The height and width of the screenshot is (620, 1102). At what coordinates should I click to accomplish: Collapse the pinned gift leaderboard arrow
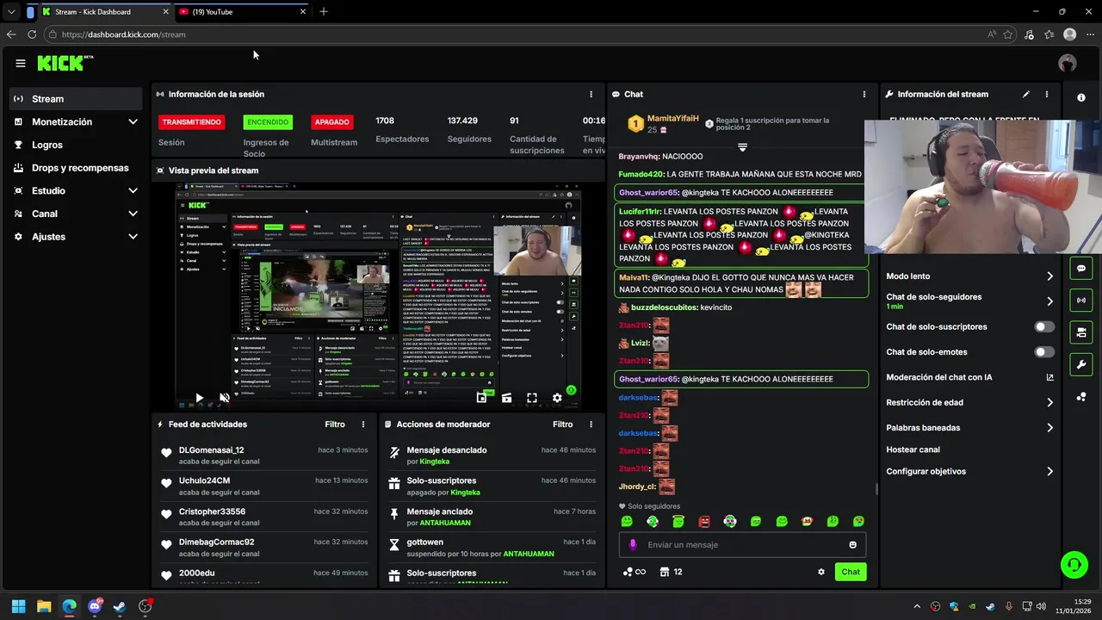742,147
